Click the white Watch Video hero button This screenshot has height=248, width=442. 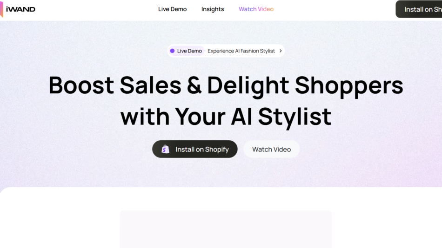click(x=271, y=149)
